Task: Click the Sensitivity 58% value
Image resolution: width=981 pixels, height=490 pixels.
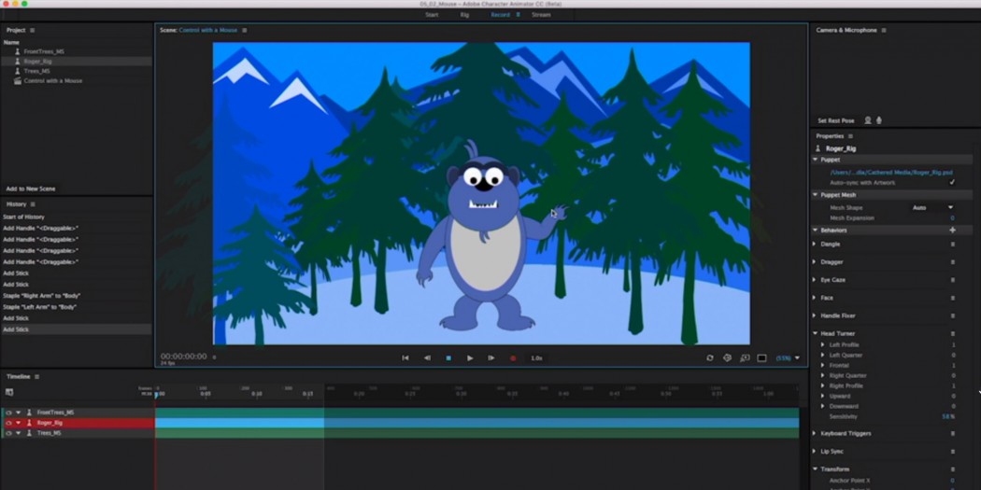Action: (x=948, y=416)
